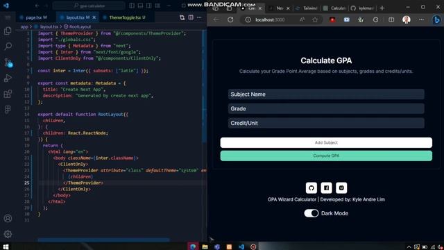Click the gpa-calculator command center search
The height and width of the screenshot is (250, 444).
click(89, 6)
